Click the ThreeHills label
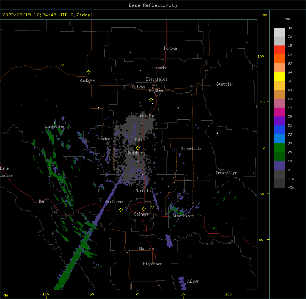Screen dimensions: 306x299 (x=191, y=148)
